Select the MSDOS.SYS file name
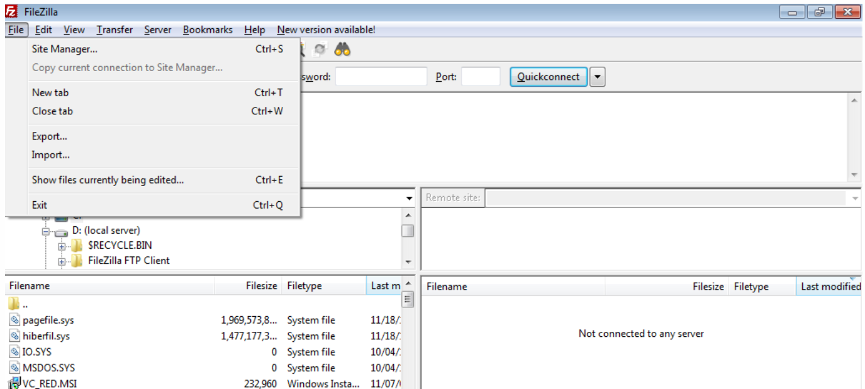Viewport: 865px width, 389px height. [x=49, y=368]
